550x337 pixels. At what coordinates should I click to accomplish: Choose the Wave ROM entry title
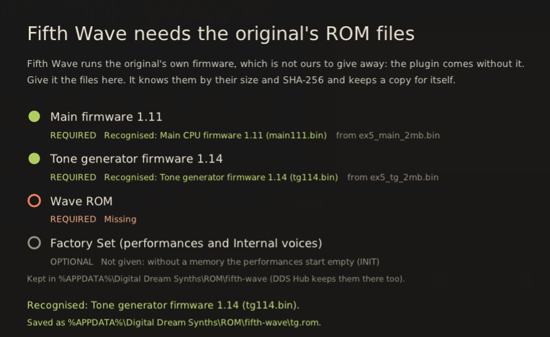pos(81,201)
